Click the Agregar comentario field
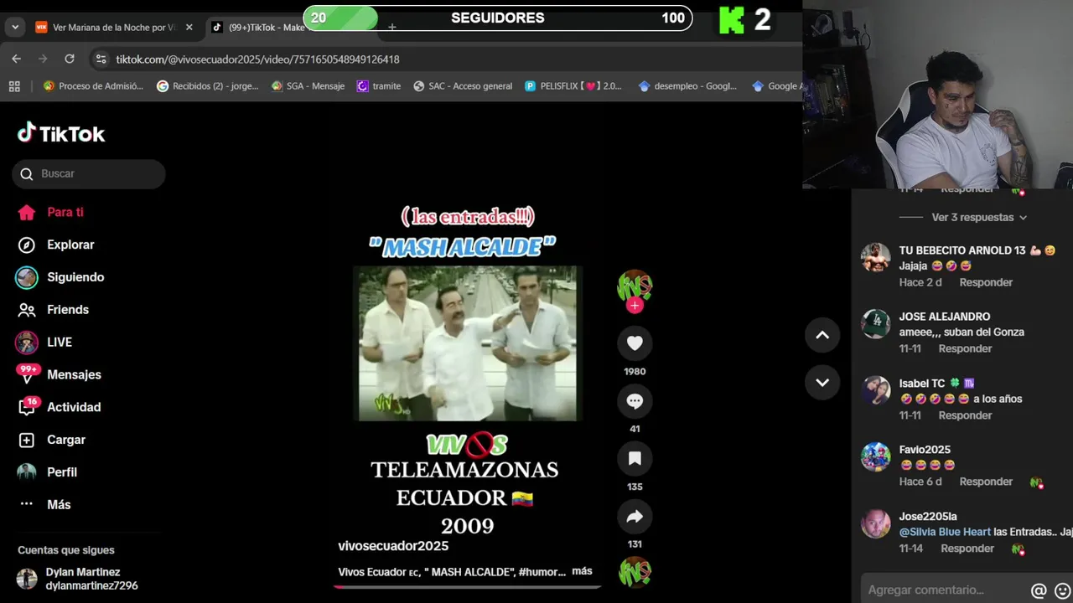The height and width of the screenshot is (603, 1073). point(946,590)
